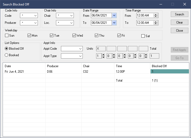191x138 pixels.
Task: Increment the fifth Units stepper
Action: pos(146,55)
